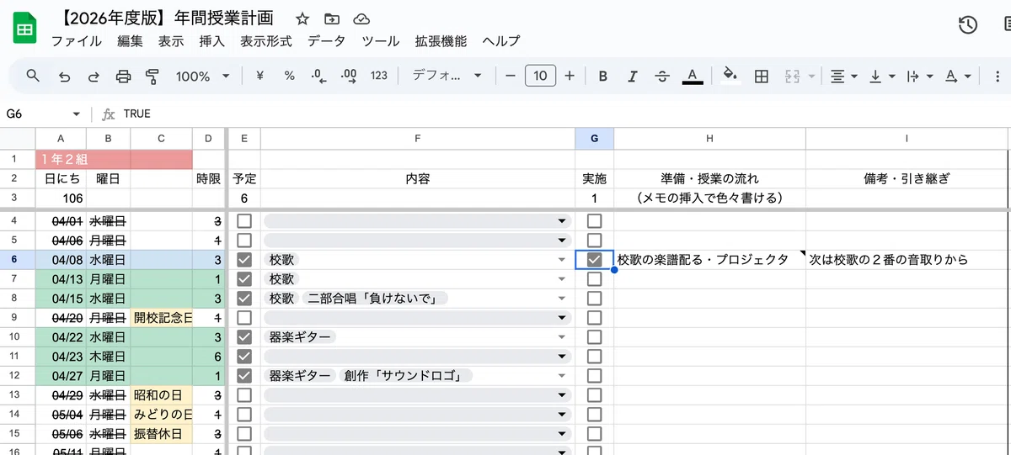Open the 編集 menu
Viewport: 1011px width, 455px height.
(x=131, y=41)
